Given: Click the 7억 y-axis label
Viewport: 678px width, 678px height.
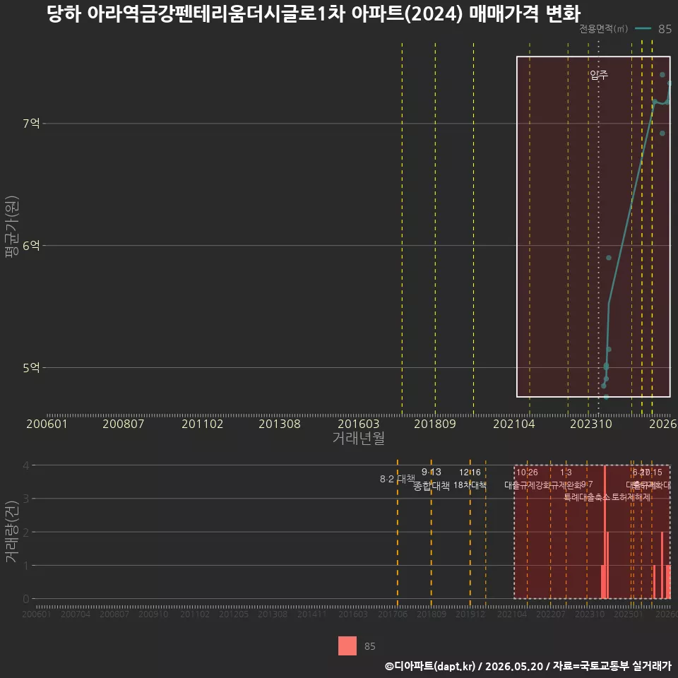Looking at the screenshot, I should coord(31,123).
